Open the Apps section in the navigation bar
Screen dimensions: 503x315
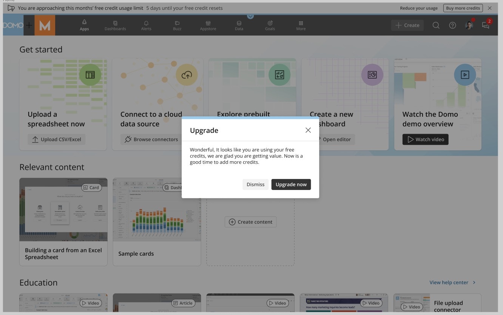(x=84, y=25)
